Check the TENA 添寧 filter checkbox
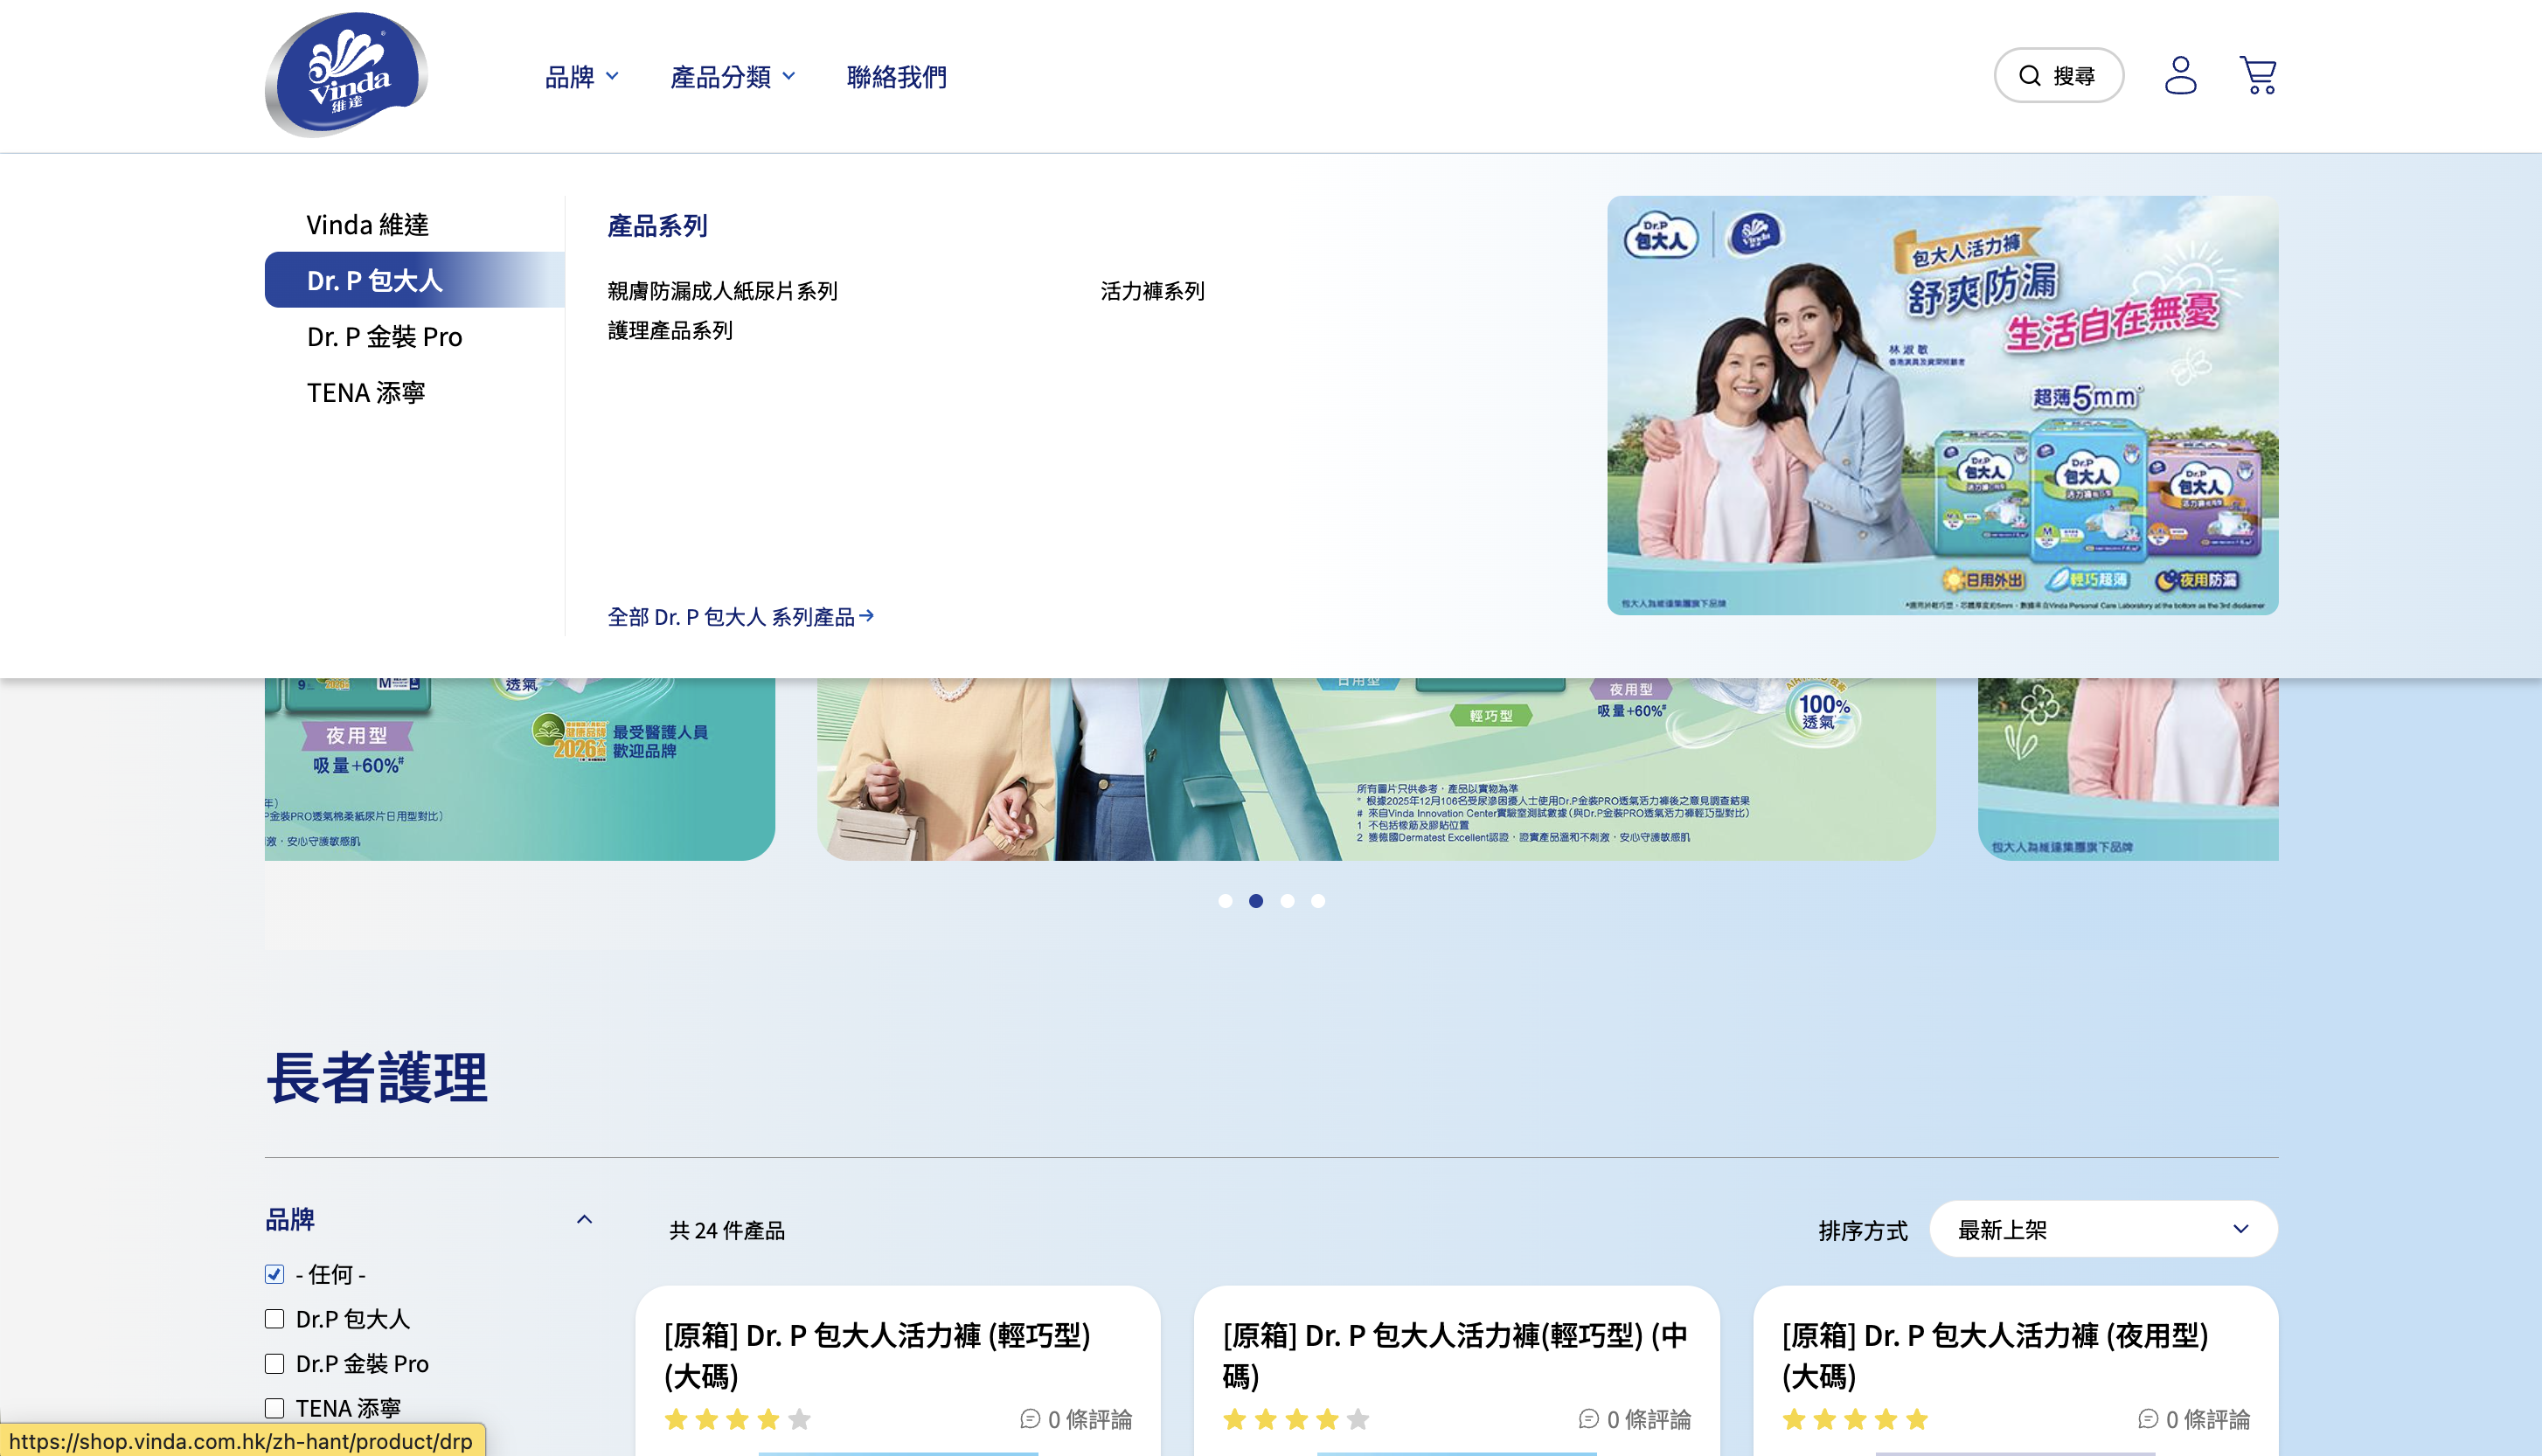The image size is (2542, 1456). point(274,1408)
